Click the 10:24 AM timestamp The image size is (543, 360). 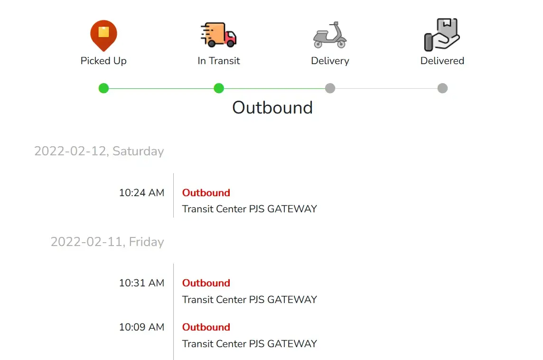click(141, 193)
